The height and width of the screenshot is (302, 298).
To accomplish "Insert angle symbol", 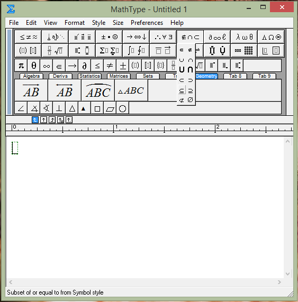I will point(21,108).
